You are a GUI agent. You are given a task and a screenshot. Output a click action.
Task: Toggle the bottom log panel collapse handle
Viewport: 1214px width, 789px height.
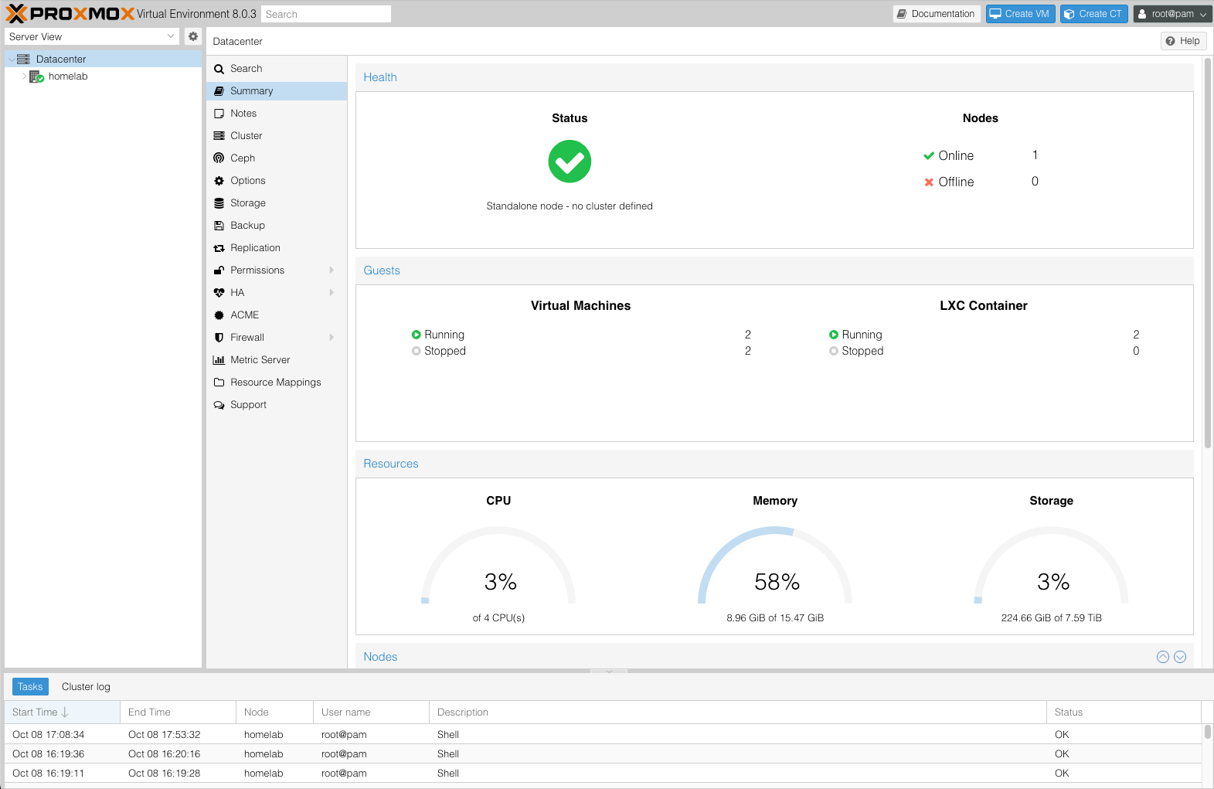[x=609, y=672]
